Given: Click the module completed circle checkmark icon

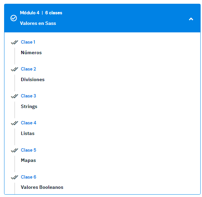Looking at the screenshot, I should 14,18.
